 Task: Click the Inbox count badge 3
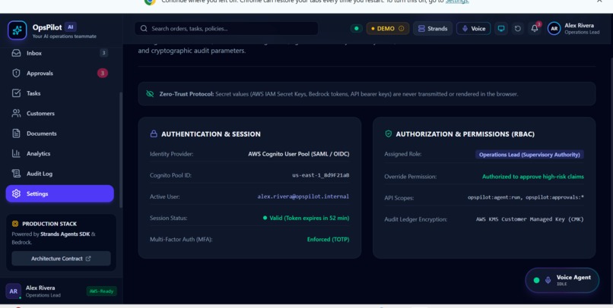(103, 53)
